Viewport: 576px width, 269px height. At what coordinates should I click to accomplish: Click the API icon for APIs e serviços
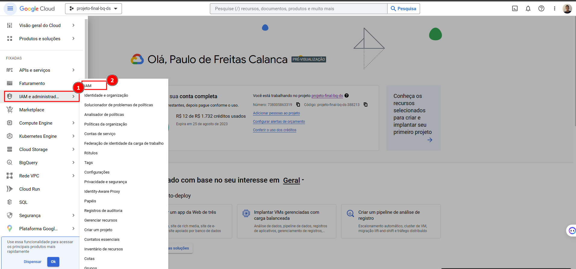10,70
